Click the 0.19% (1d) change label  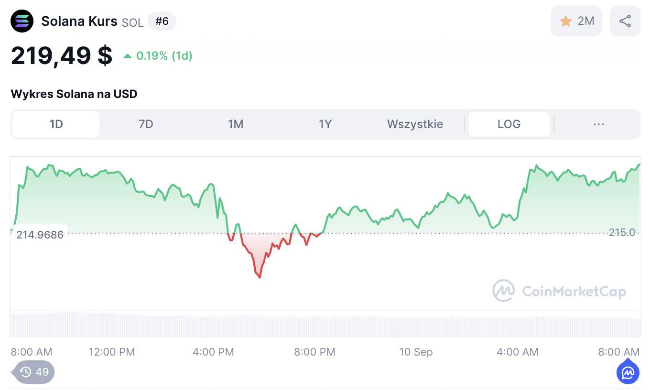tap(164, 56)
